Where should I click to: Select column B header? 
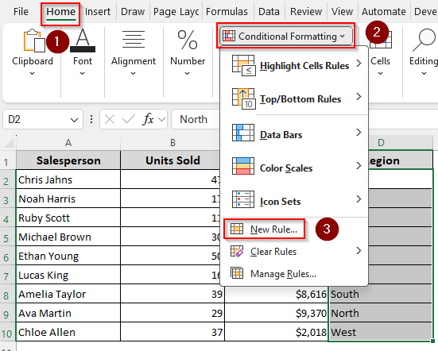coord(172,143)
